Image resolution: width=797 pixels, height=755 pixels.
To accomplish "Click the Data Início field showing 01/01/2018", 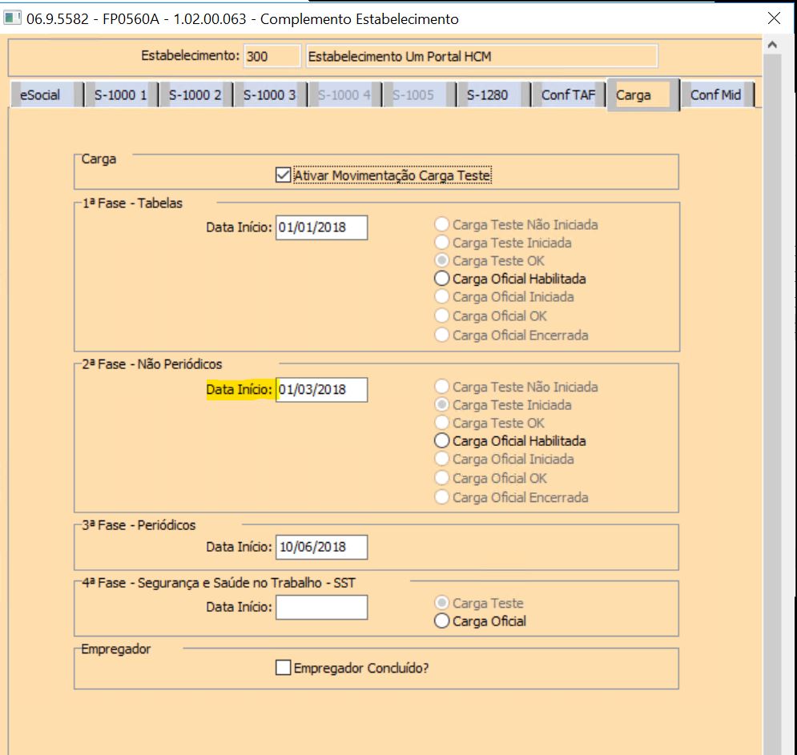I will [321, 227].
